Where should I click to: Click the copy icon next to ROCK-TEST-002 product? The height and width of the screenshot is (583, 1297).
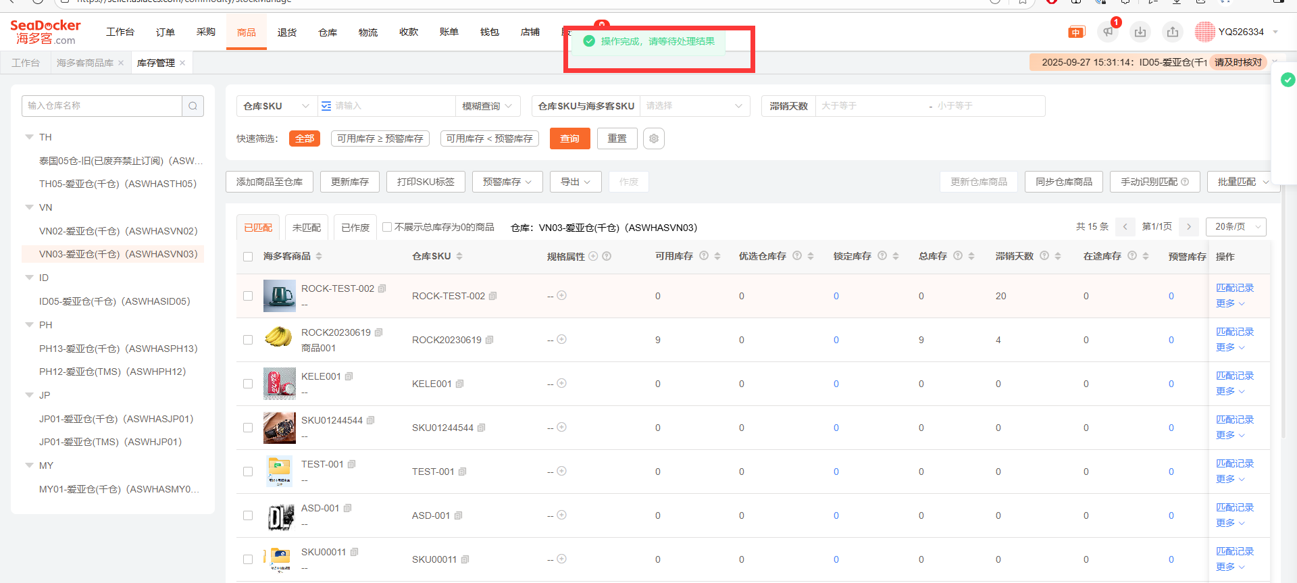(x=382, y=288)
